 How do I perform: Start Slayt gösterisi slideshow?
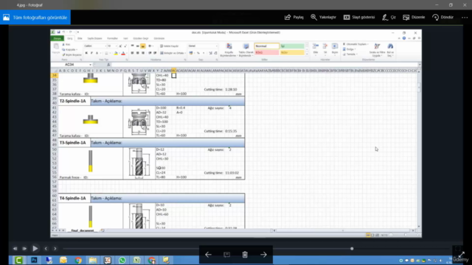click(359, 17)
